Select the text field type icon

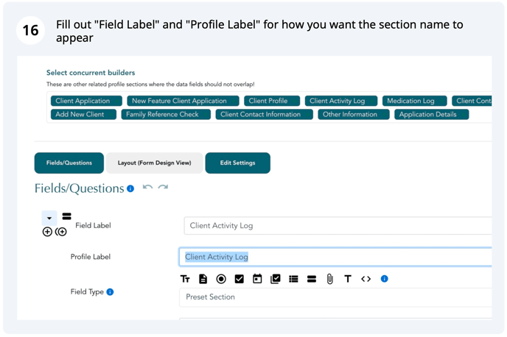click(185, 279)
